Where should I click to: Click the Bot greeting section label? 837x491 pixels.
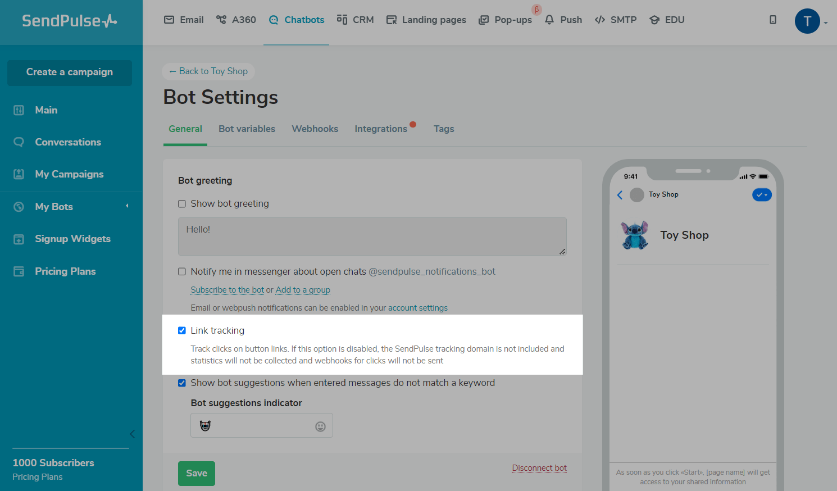point(205,181)
